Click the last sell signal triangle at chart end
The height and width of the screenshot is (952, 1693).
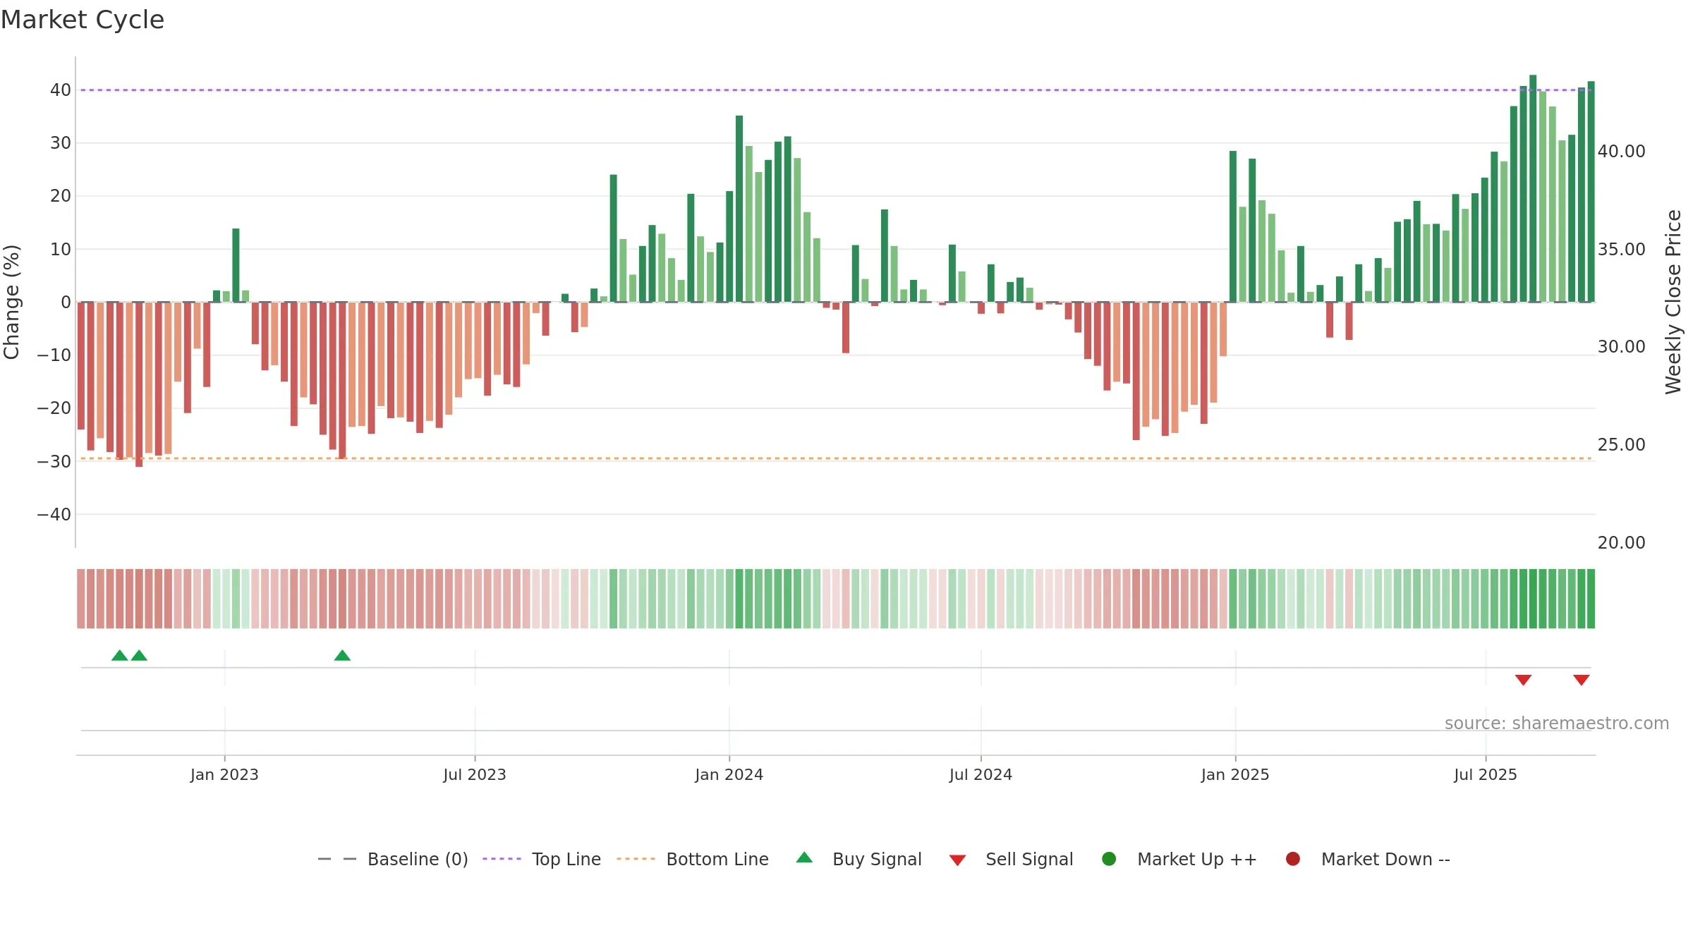[x=1581, y=680]
